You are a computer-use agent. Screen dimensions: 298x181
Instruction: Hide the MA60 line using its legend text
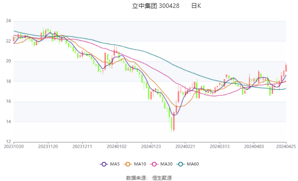click(x=193, y=164)
